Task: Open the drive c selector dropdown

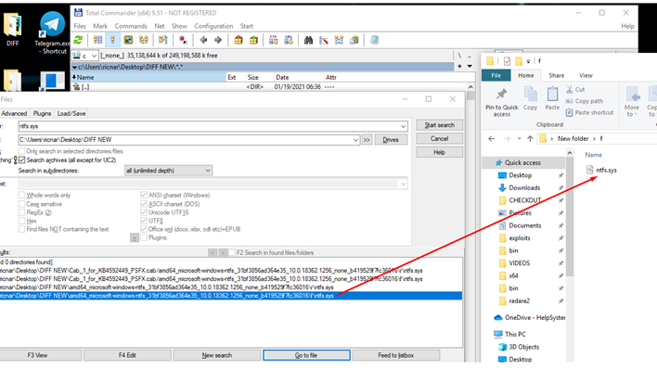Action: [x=85, y=56]
